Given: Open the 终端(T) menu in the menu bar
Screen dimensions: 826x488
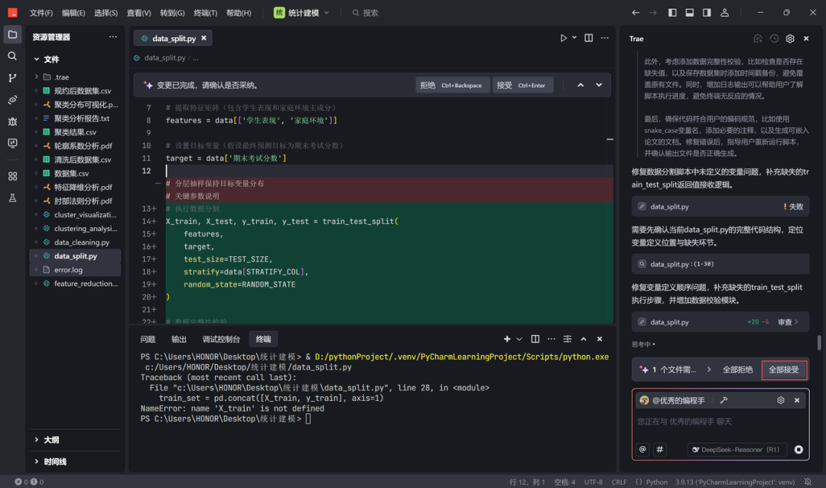Looking at the screenshot, I should (205, 13).
